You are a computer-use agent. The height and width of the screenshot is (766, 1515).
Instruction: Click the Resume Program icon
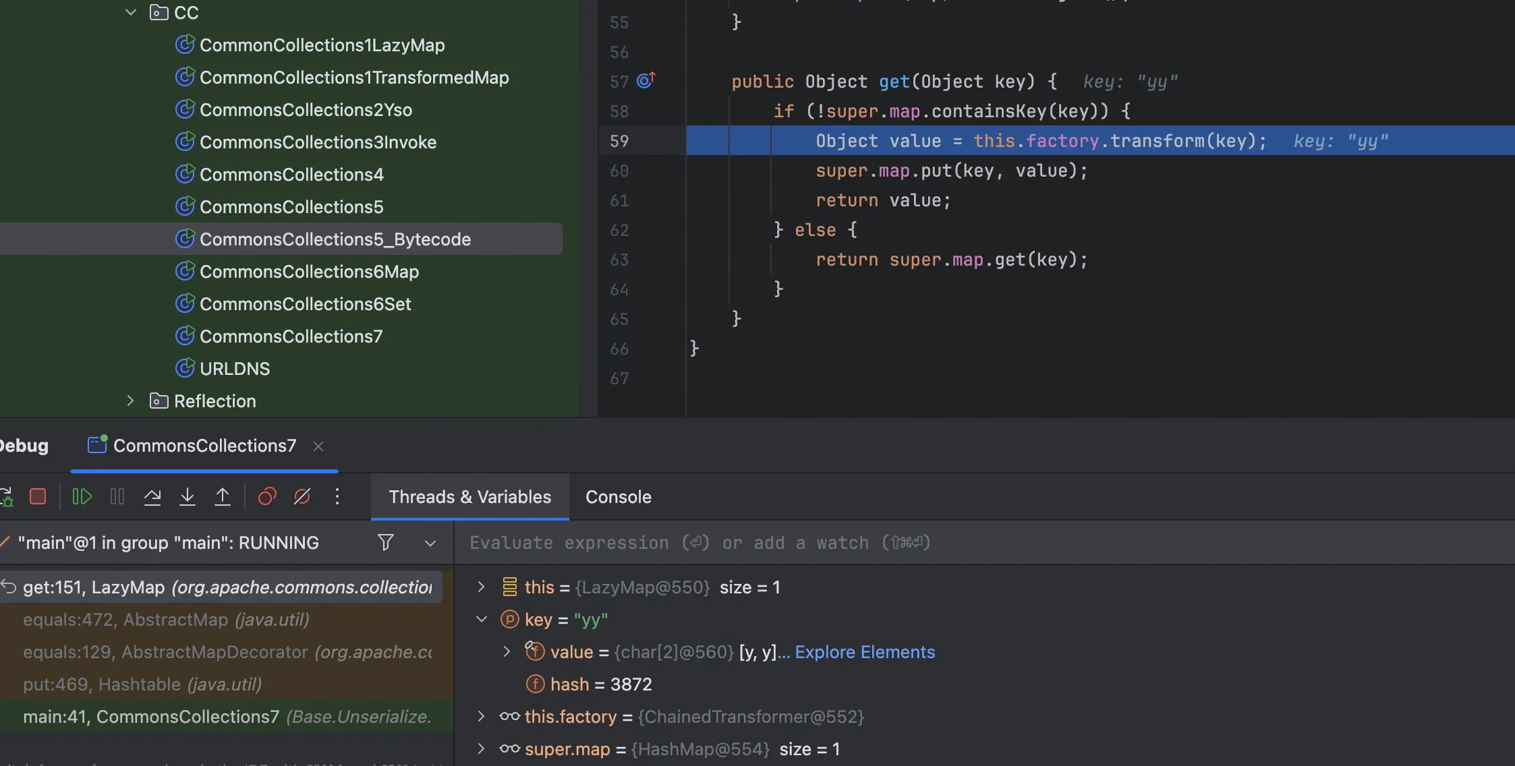tap(82, 497)
